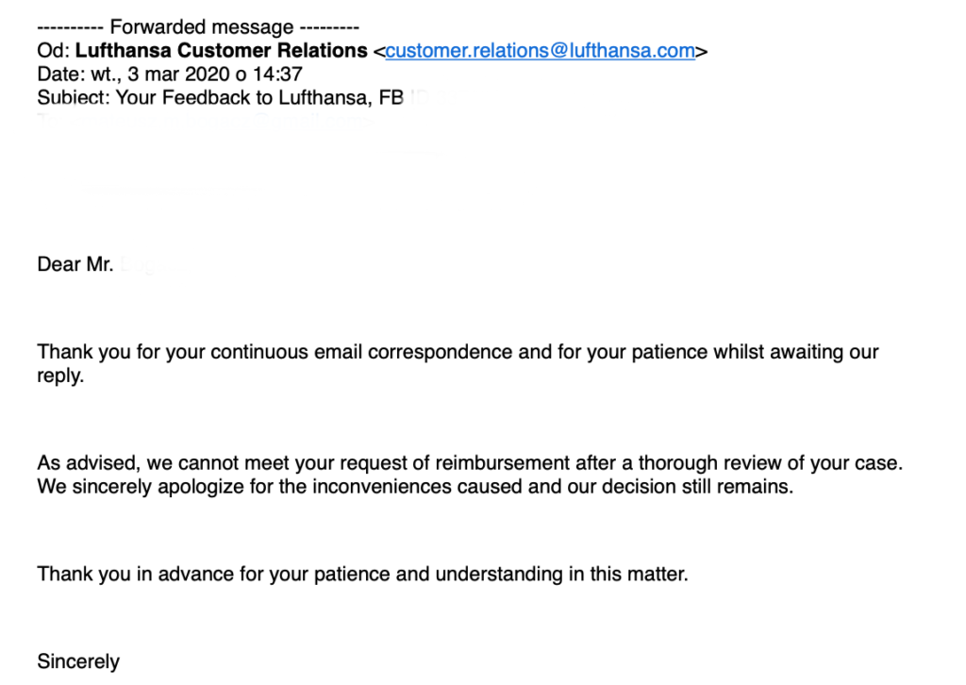This screenshot has width=966, height=685.
Task: Click the 'FB' text in the subject
Action: point(391,97)
